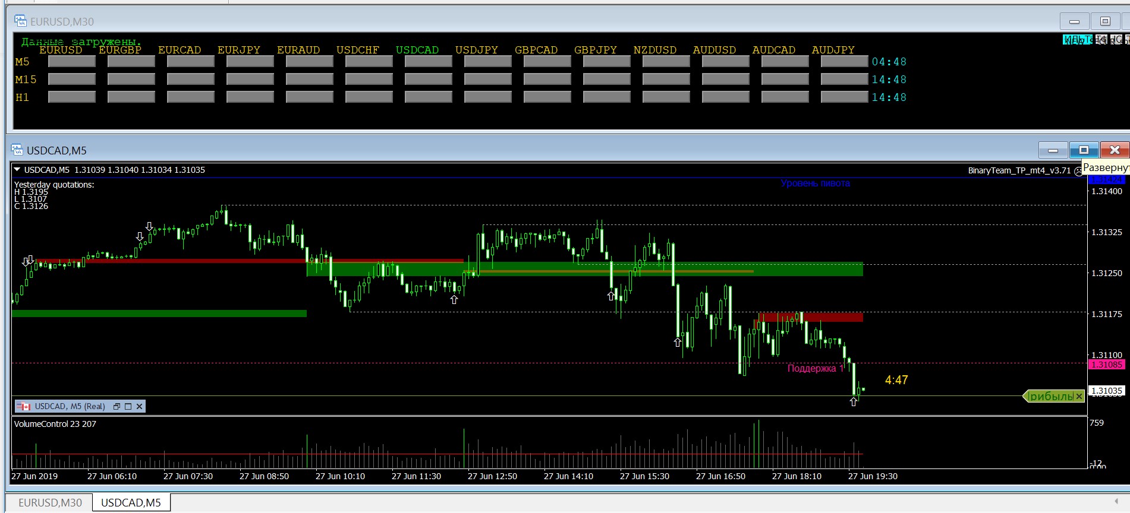Screen dimensions: 1130x513
Task: Click yesterday's close value C 1.3126
Action: pos(31,206)
